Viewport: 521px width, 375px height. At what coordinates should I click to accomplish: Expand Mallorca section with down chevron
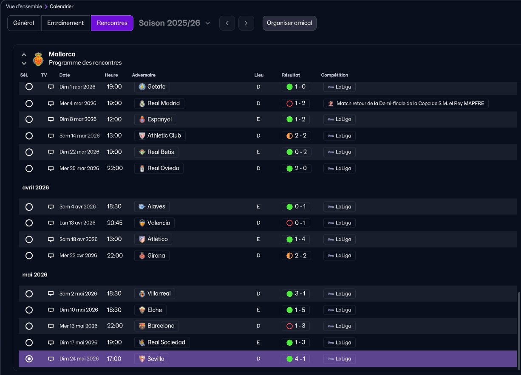[24, 64]
